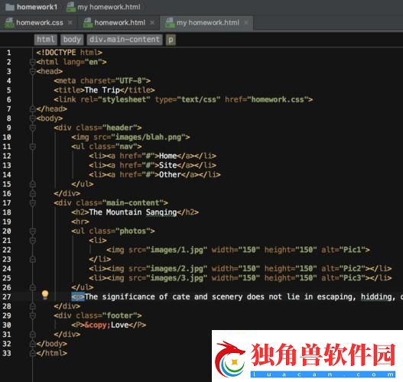Click the homework1 folder icon
Viewport: 403px width, 382px height.
coord(10,7)
